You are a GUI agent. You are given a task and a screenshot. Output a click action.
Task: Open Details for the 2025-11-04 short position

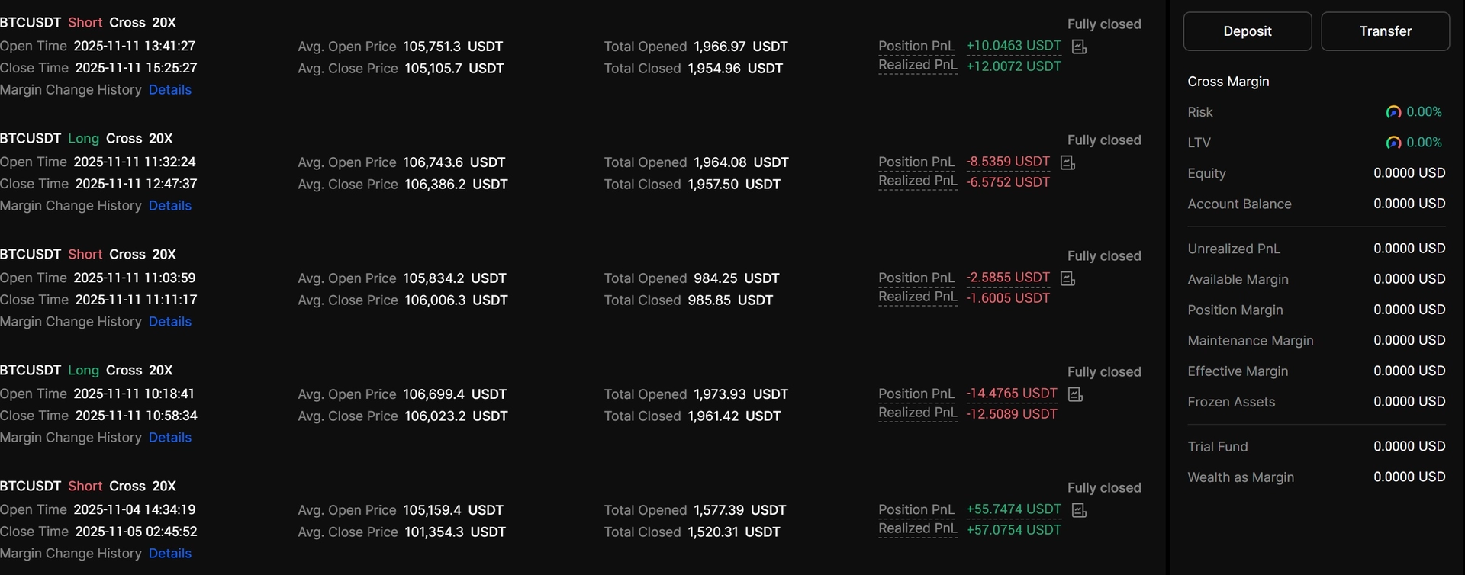pyautogui.click(x=170, y=554)
